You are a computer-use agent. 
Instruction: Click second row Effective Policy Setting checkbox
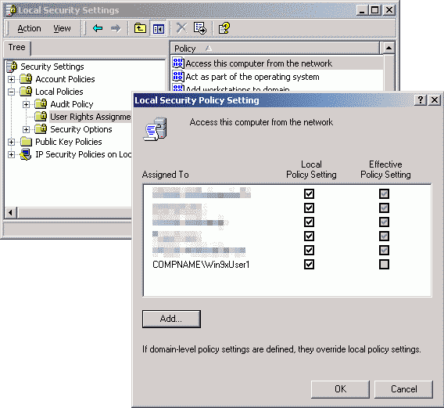pyautogui.click(x=384, y=208)
